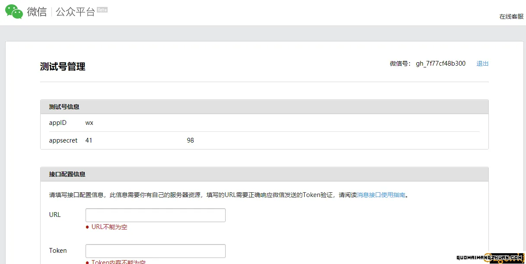This screenshot has height=264, width=526.
Task: Click the 微信 wordmark in header
Action: (37, 12)
